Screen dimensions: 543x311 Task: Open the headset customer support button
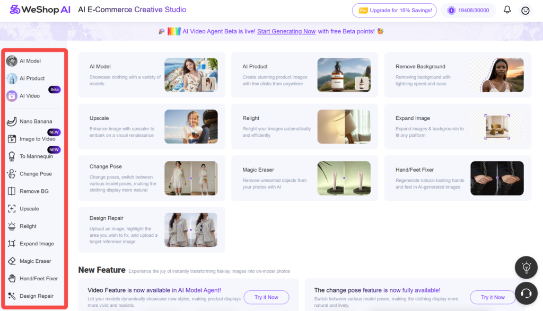coord(526,293)
